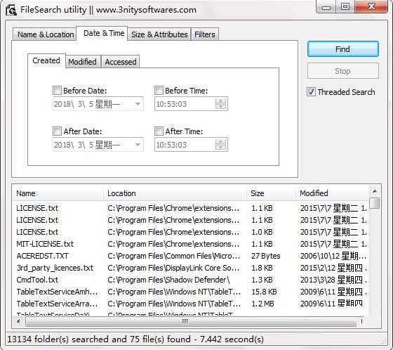Close the FileSearch utility window
Image resolution: width=393 pixels, height=350 pixels.
tap(371, 6)
